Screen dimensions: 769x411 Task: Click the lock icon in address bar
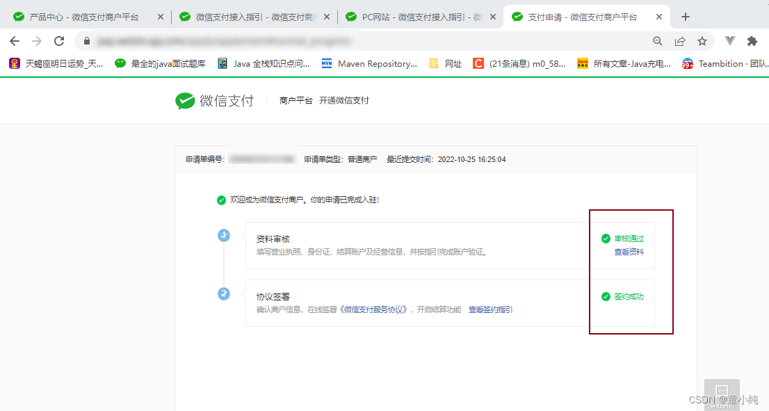click(87, 41)
